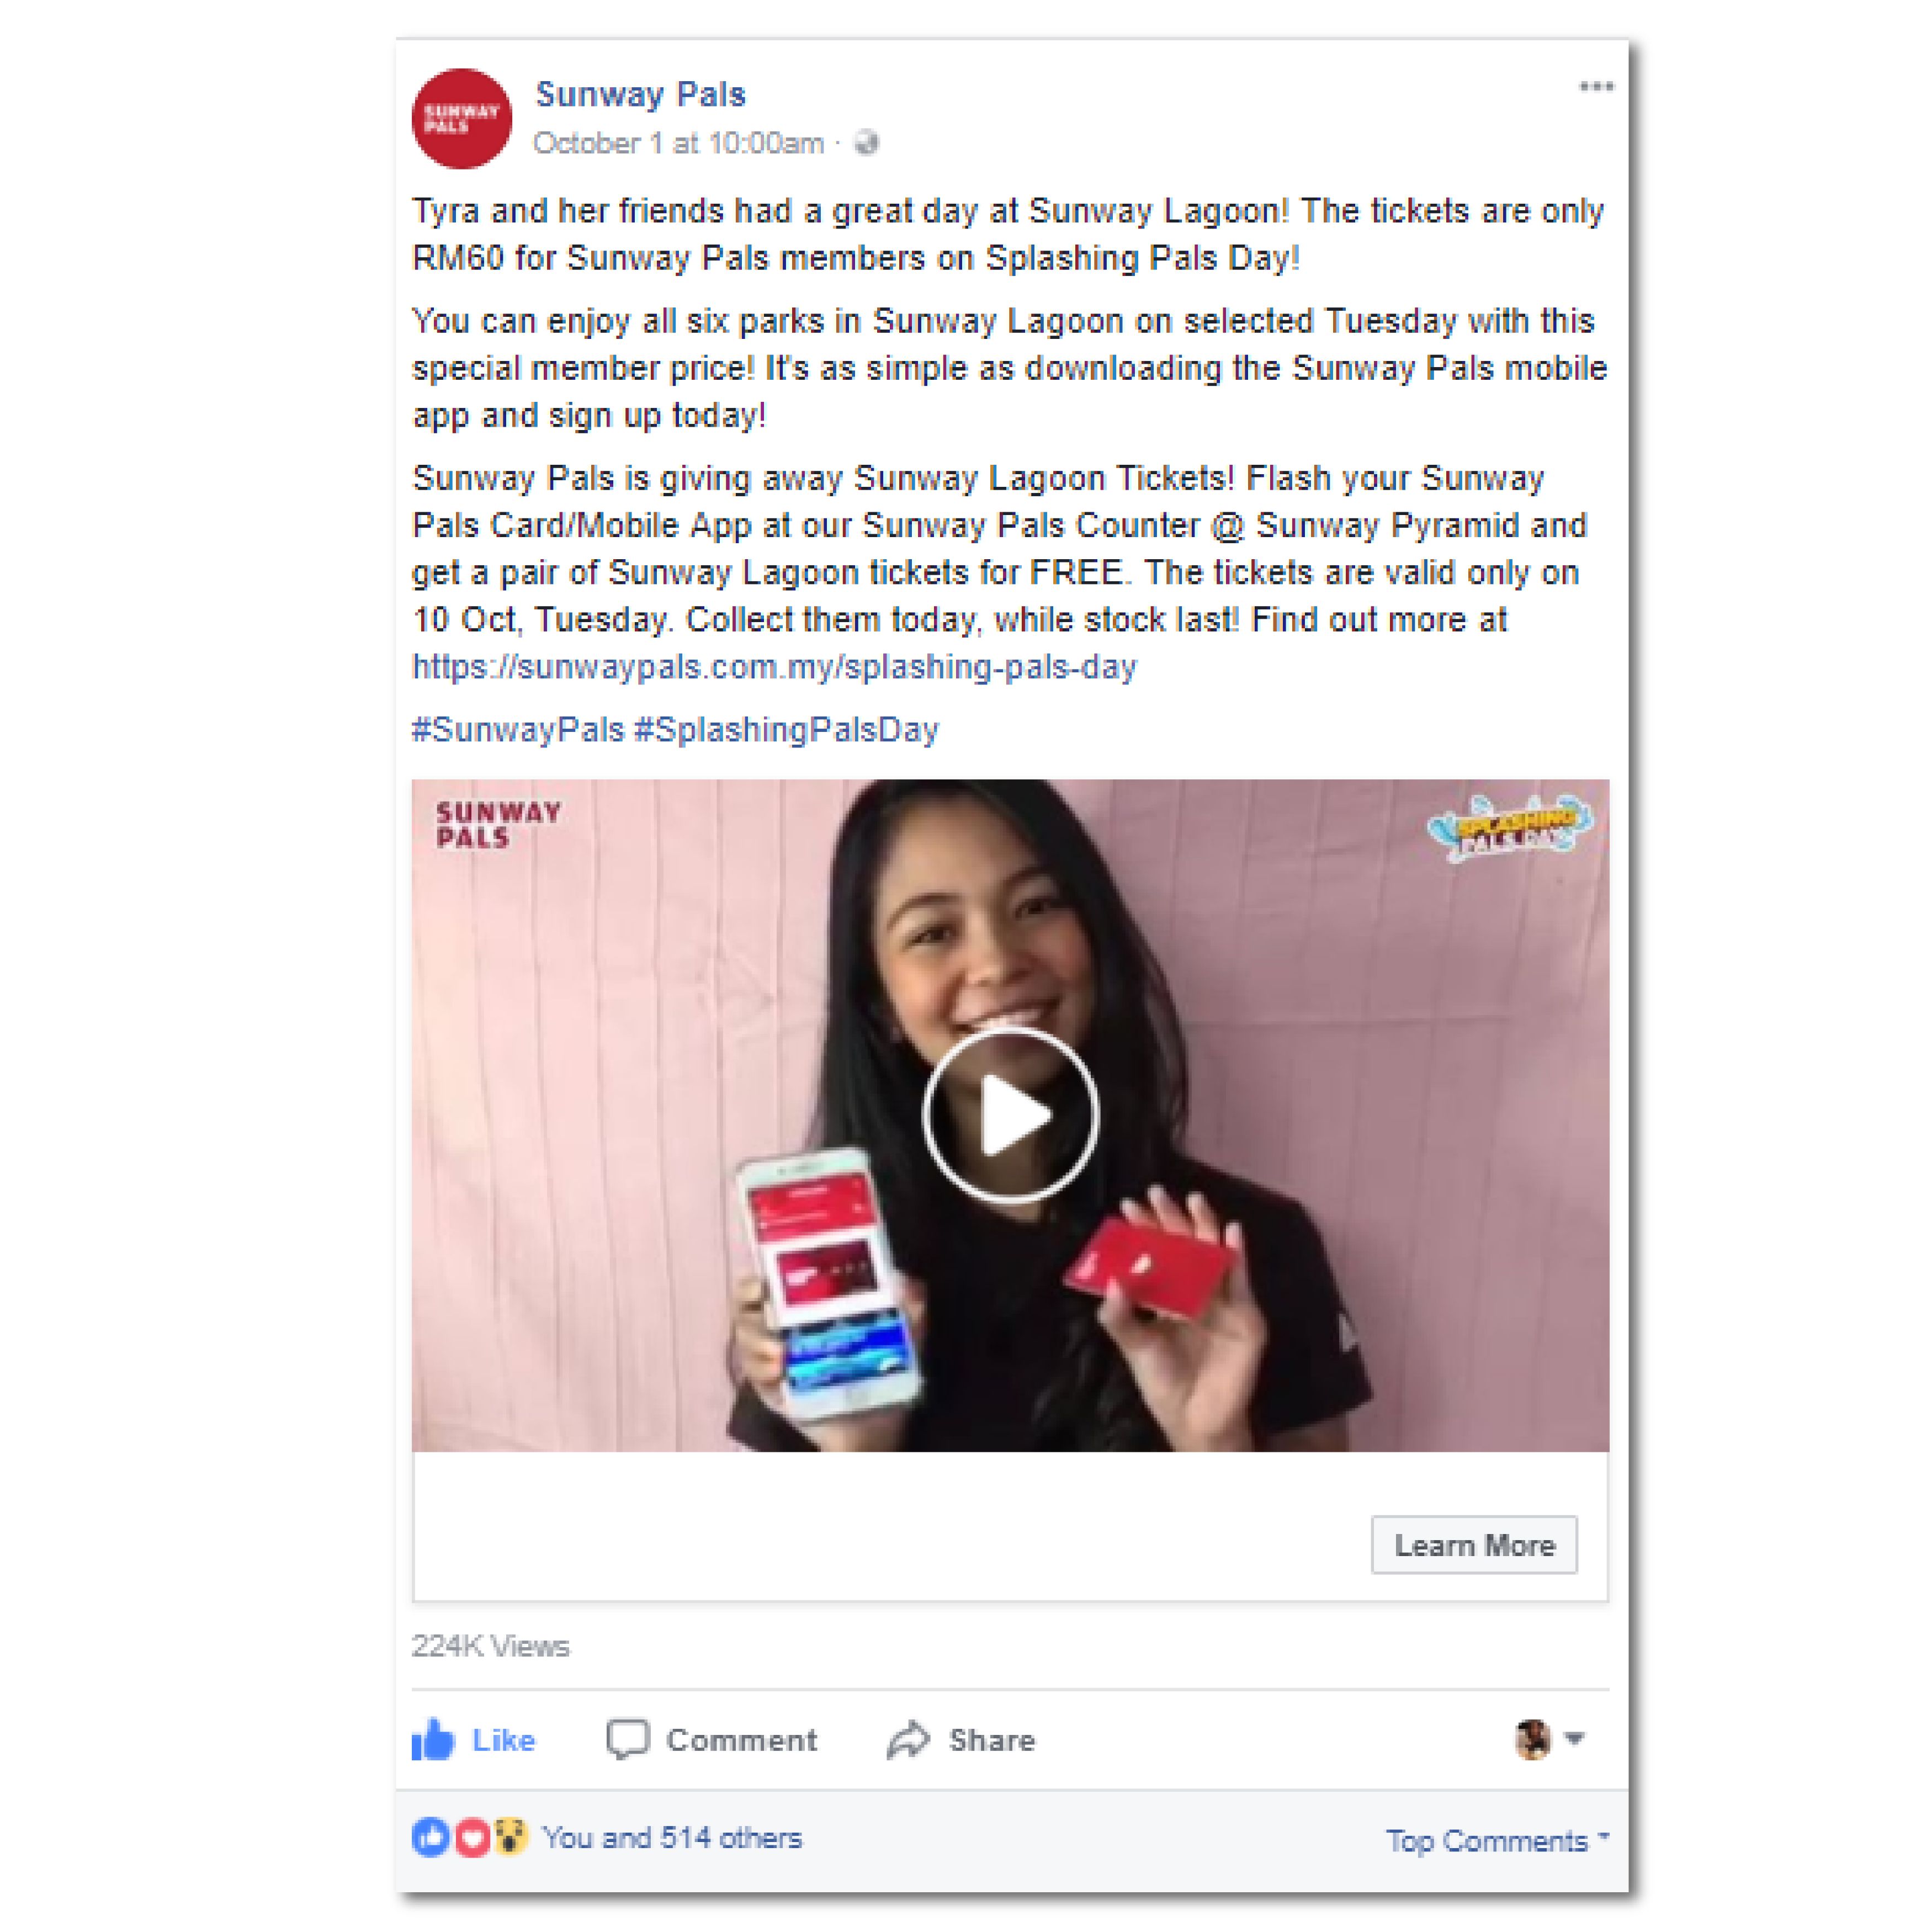1932x1932 pixels.
Task: Click the thumbs-up Like icon
Action: coord(433,1739)
